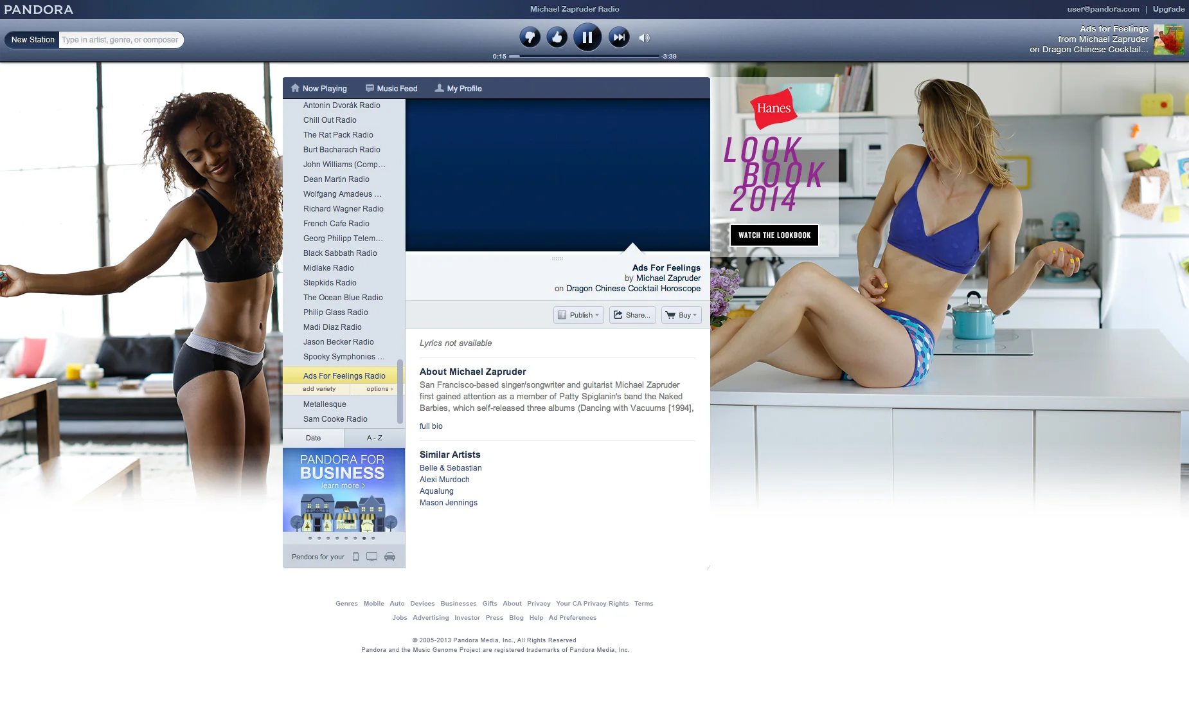Select Midlake Radio station
The width and height of the screenshot is (1189, 704).
pos(328,268)
